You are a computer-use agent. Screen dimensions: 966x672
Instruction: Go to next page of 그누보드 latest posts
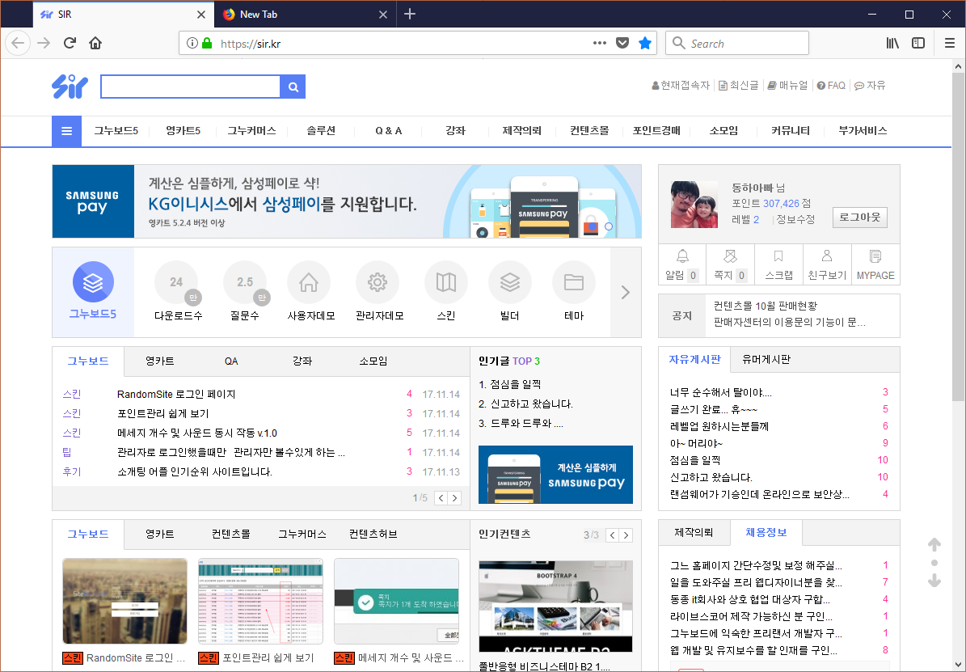point(456,498)
